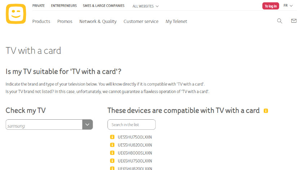Open the Customer service link
The image size is (303, 170).
point(141,22)
